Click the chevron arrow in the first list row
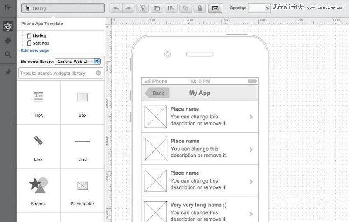 (x=251, y=117)
